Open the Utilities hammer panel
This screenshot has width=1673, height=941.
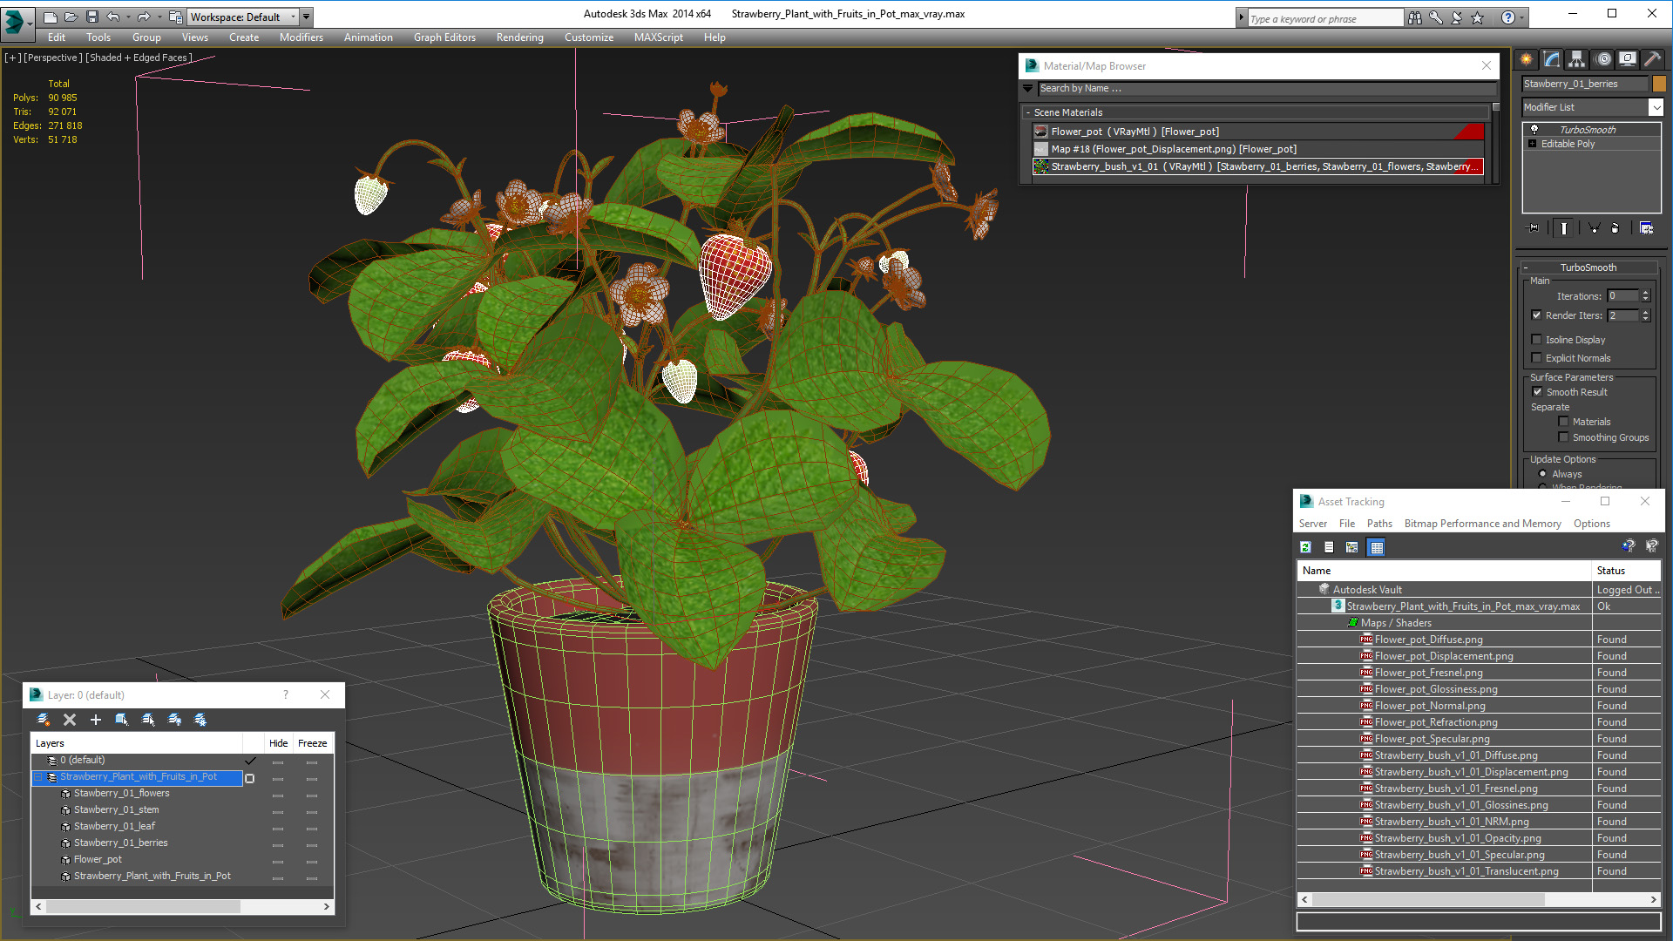pos(1652,59)
